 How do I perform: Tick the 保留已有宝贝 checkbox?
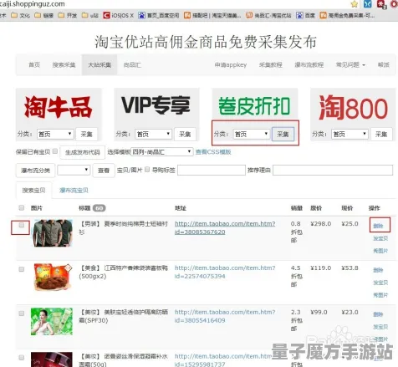(55, 151)
